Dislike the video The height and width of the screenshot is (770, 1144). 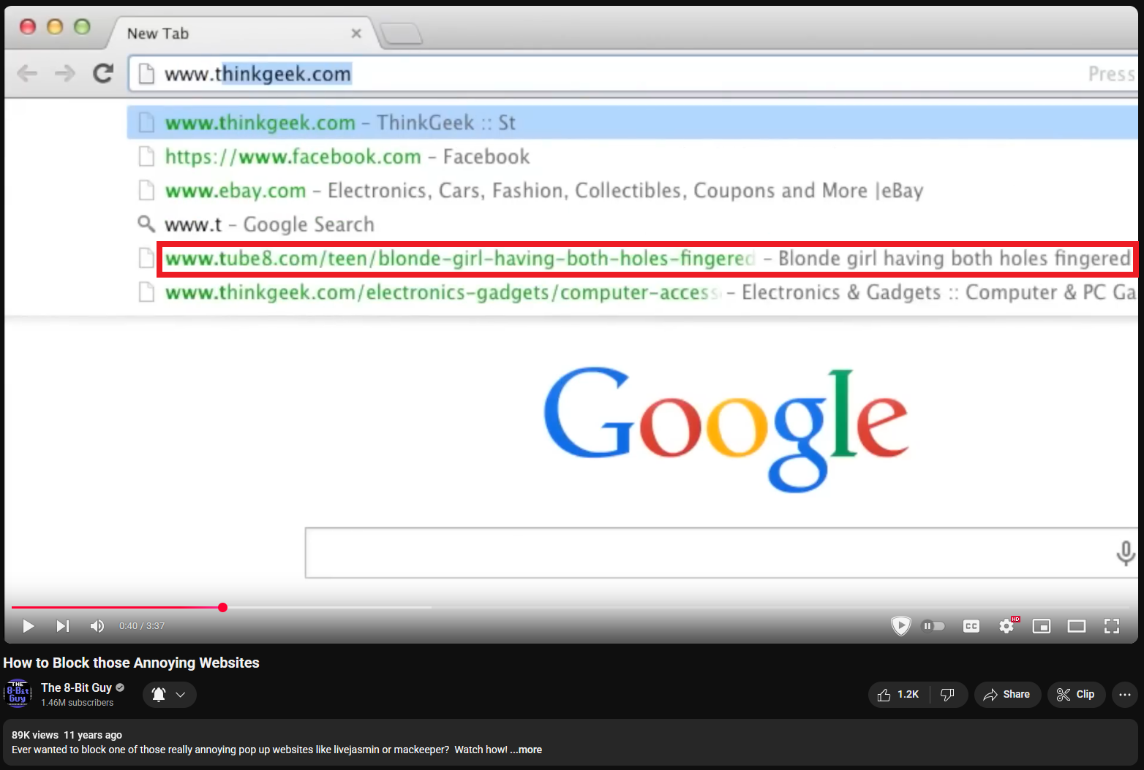tap(948, 695)
